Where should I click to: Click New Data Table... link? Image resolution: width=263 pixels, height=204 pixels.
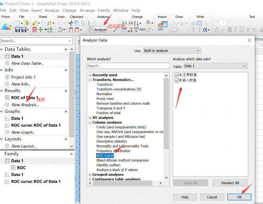pyautogui.click(x=28, y=63)
